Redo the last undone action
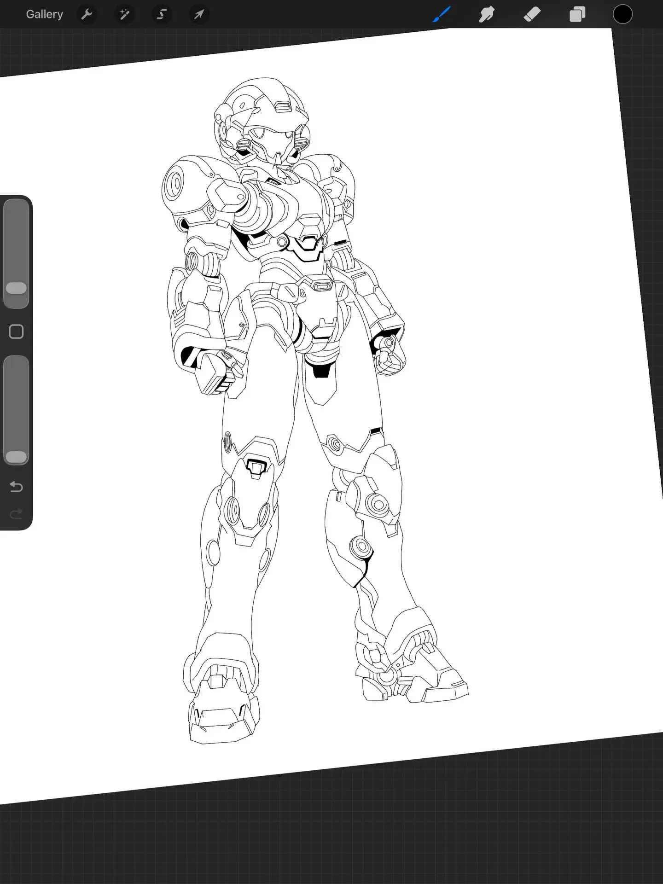663x884 pixels. tap(16, 514)
